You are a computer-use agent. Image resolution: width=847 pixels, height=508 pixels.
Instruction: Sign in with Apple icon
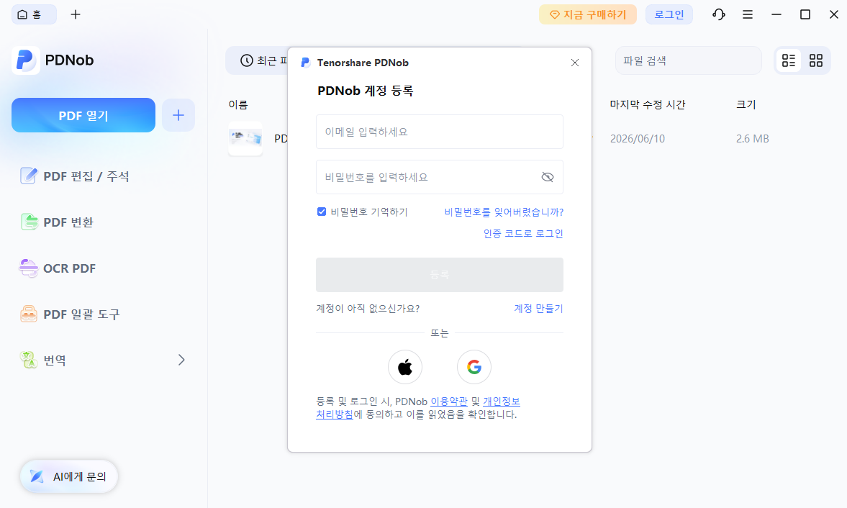405,367
